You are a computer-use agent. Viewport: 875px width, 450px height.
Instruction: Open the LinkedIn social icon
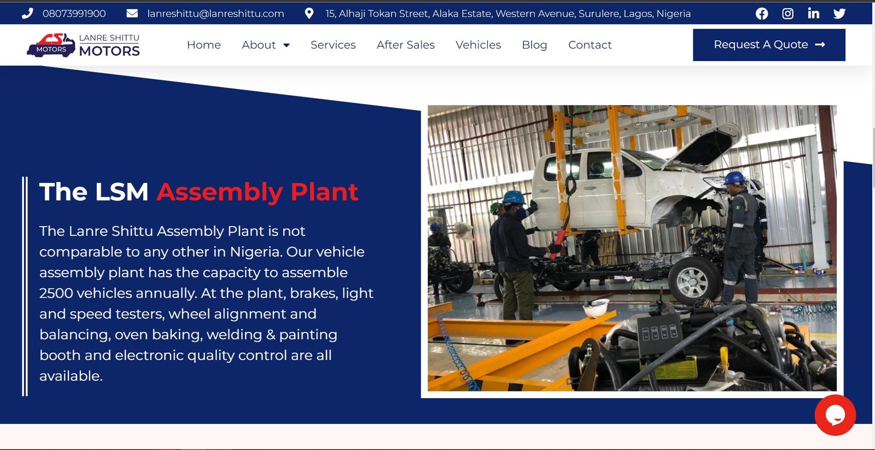(x=814, y=13)
